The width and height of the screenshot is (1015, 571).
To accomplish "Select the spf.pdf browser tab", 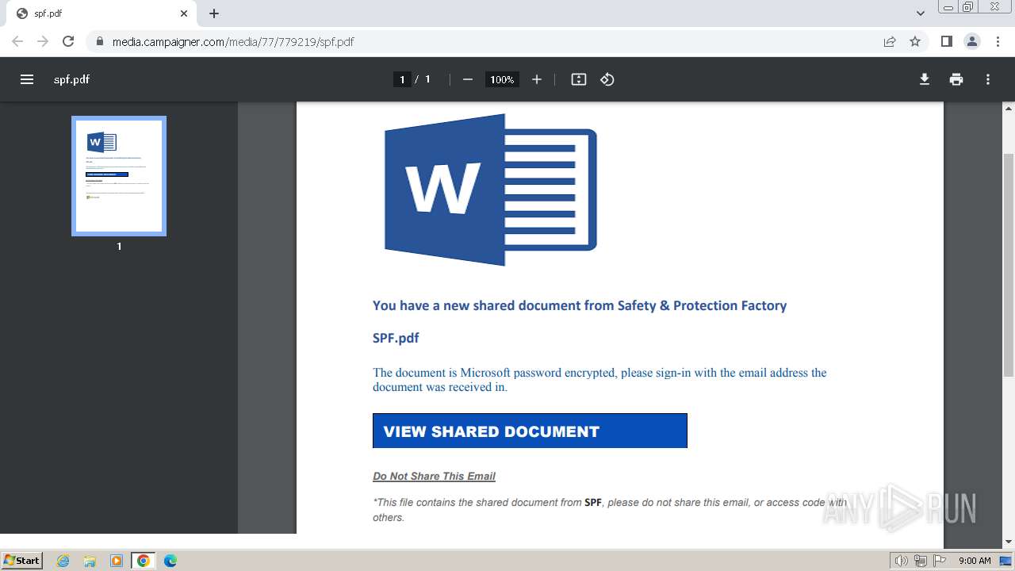I will 101,13.
